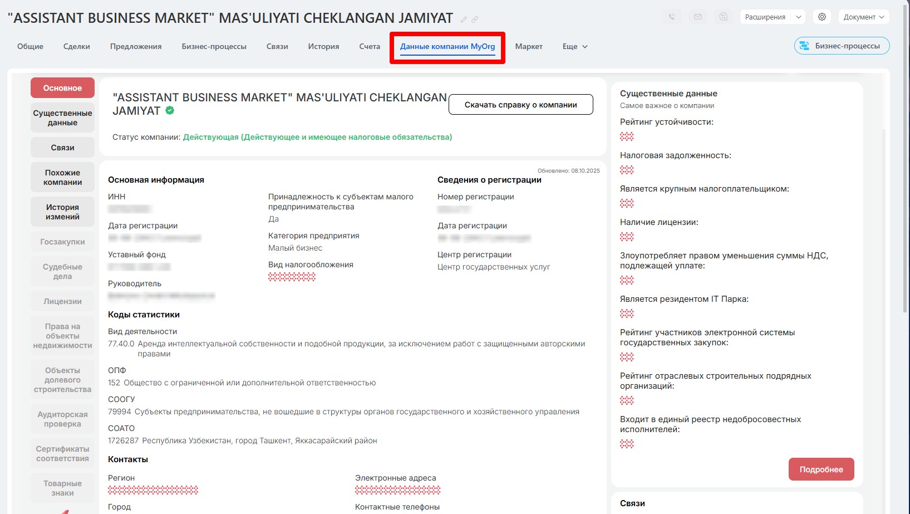Click the activity code 77.40.0

(x=121, y=344)
